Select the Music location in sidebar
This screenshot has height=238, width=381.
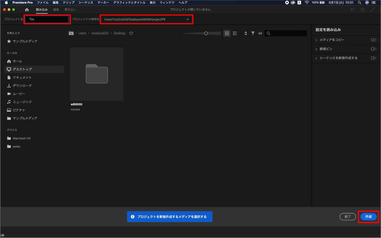tap(34, 102)
